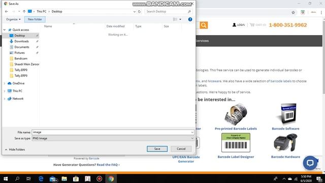Go up one folder level arrow

click(x=24, y=11)
